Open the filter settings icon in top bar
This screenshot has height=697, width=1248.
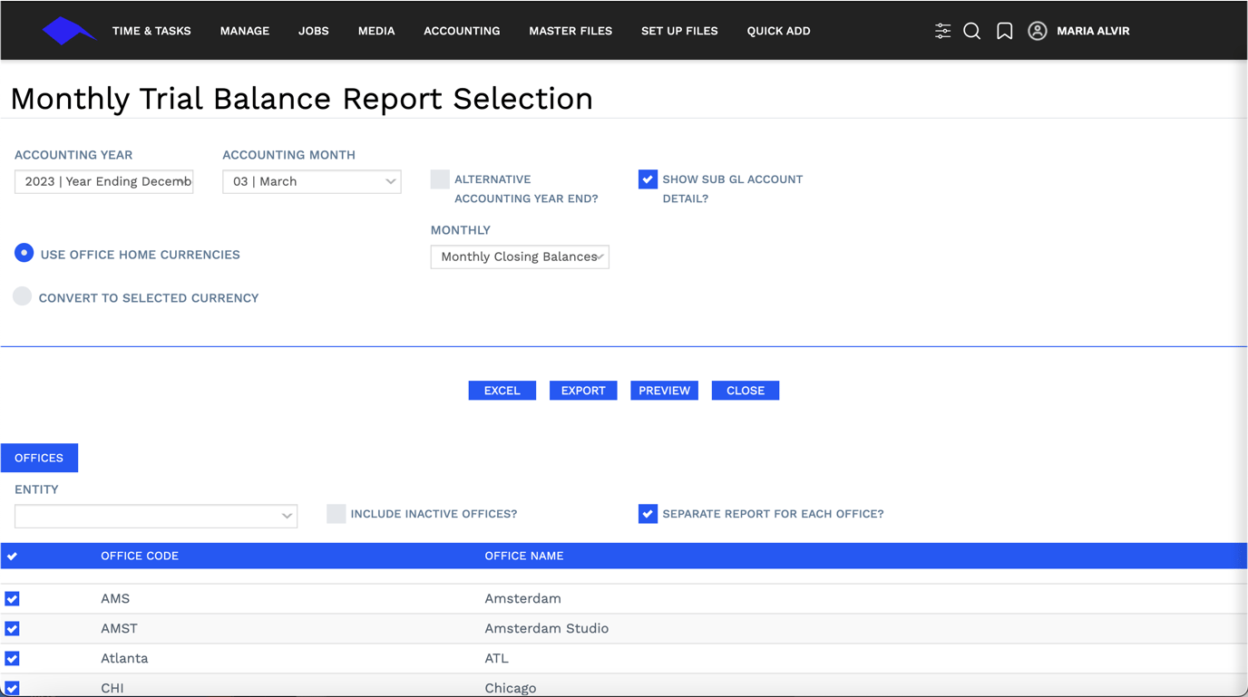(x=942, y=30)
